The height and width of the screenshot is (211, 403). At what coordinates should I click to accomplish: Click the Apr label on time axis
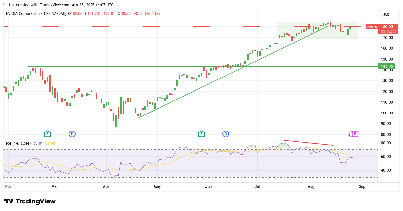pos(106,187)
